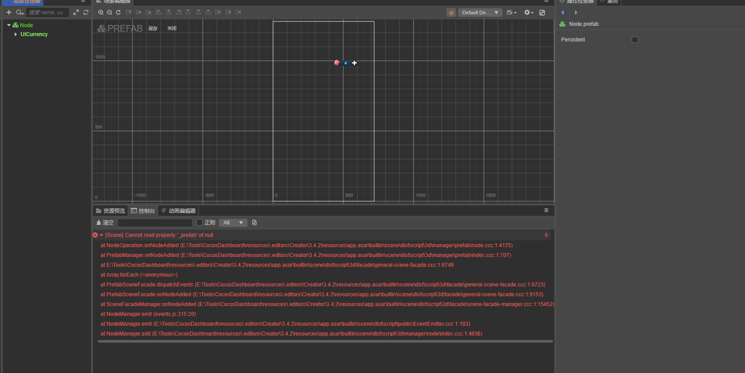Click the red error icon in console
745x373 pixels.
click(95, 235)
